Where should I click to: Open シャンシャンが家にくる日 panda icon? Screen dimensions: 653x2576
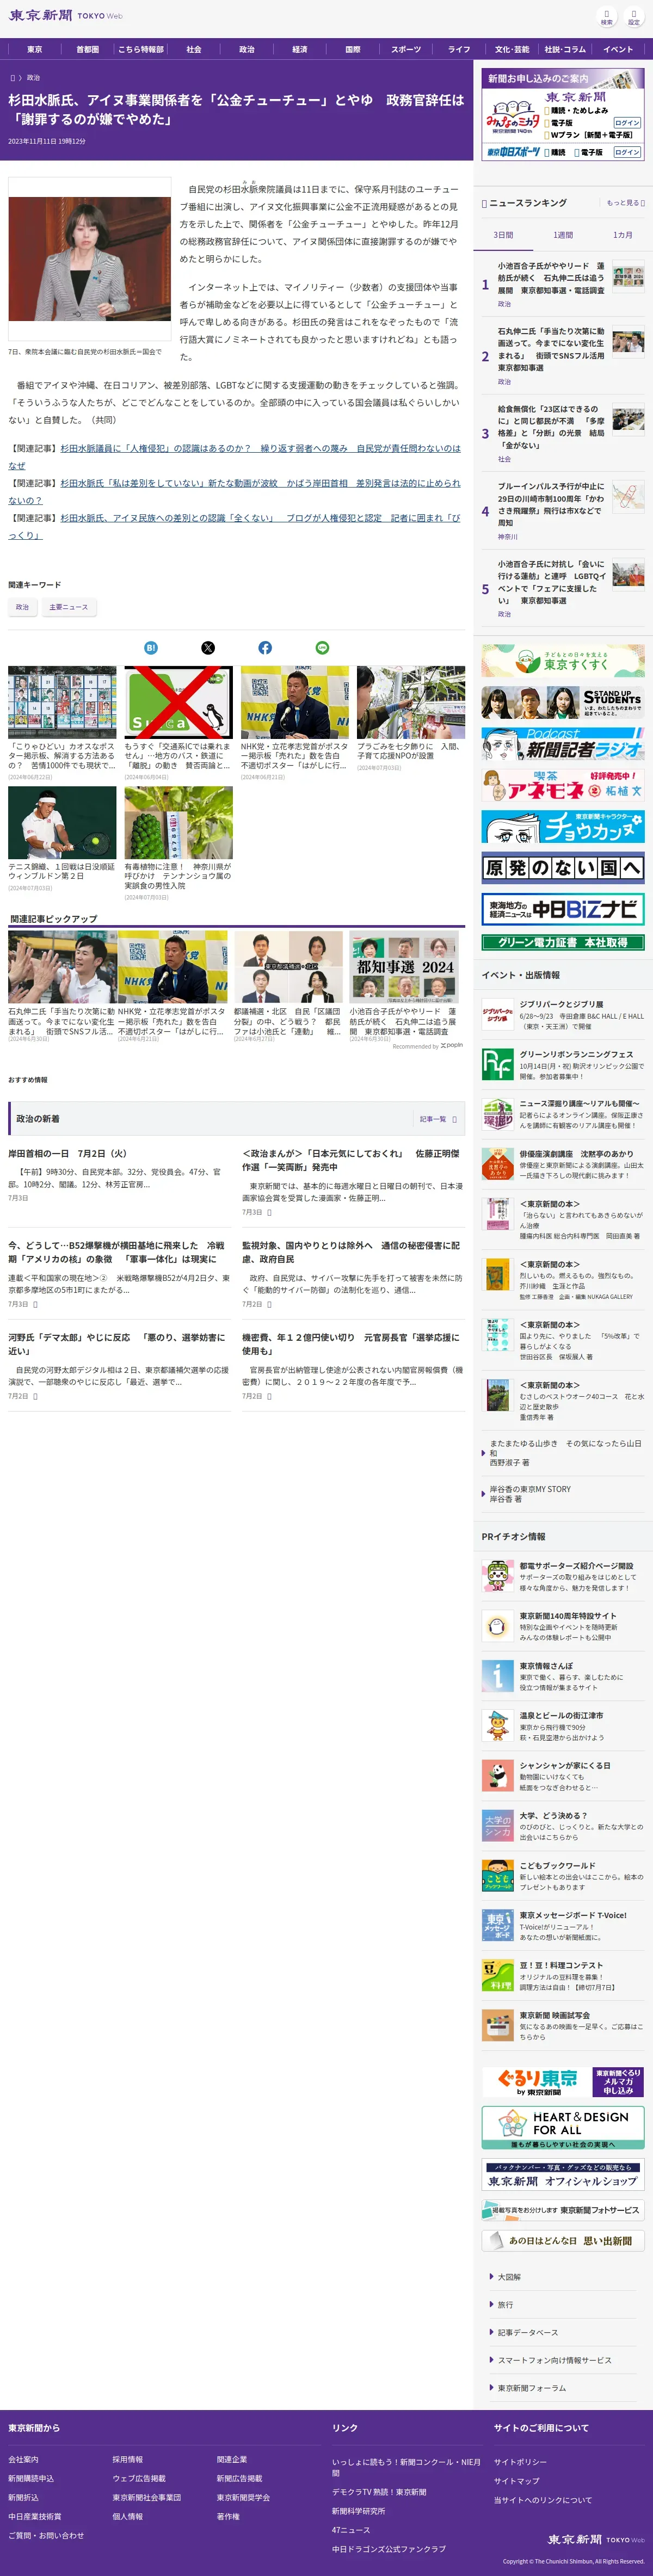click(497, 1775)
